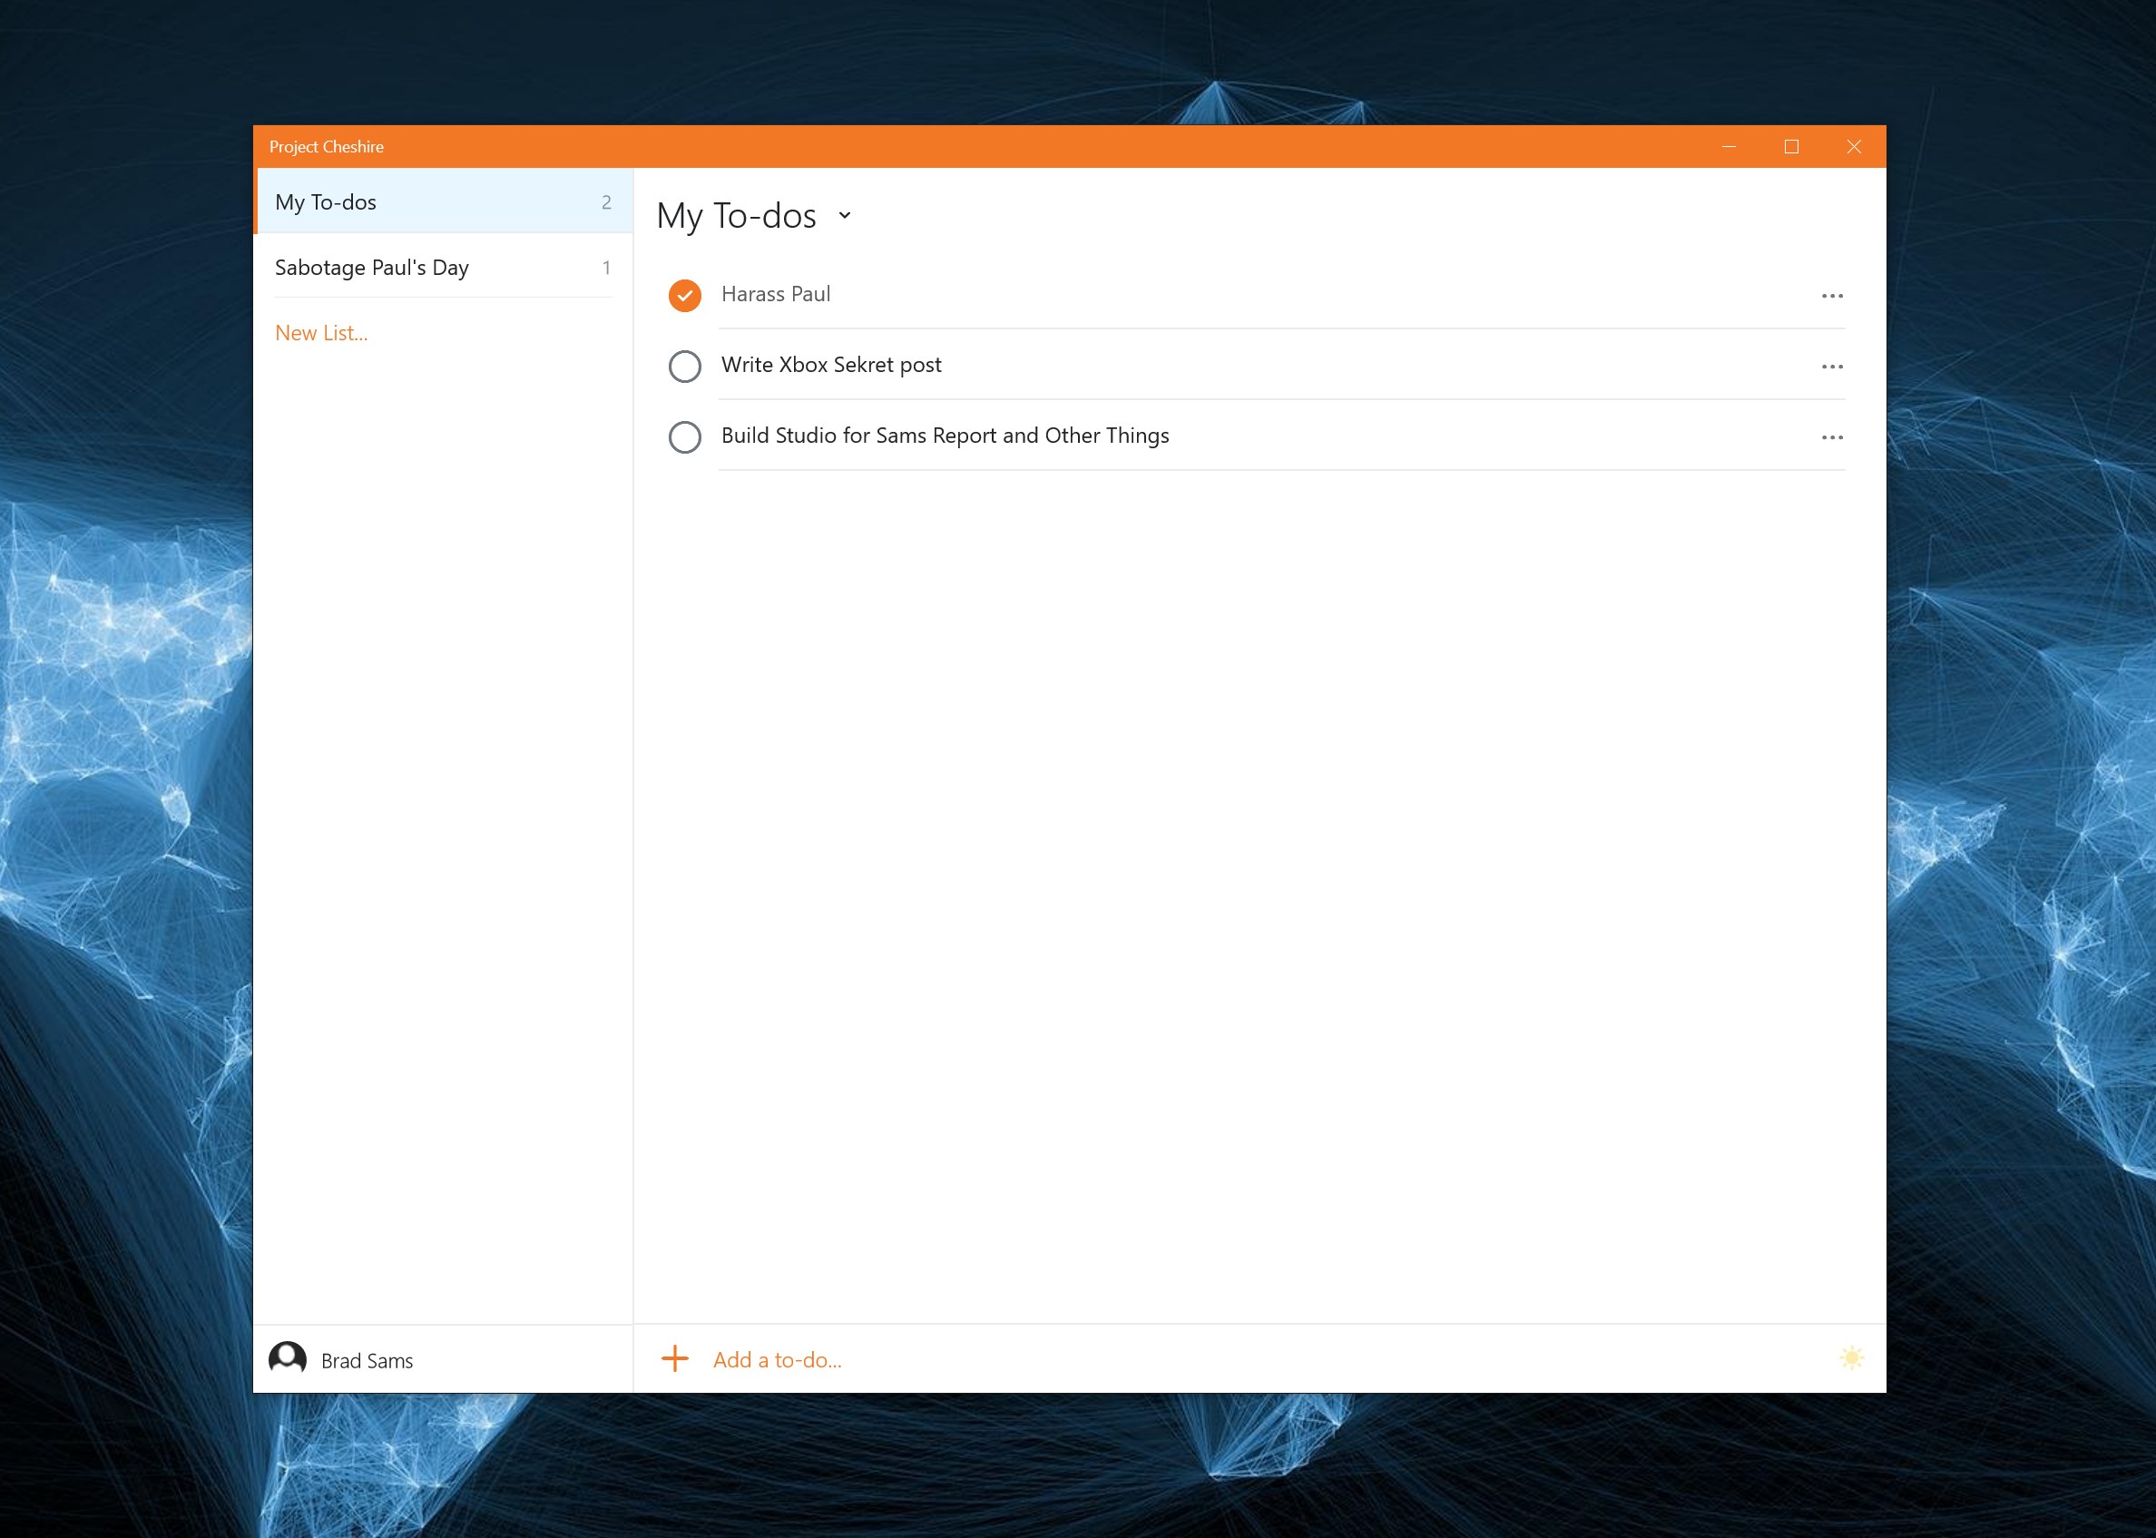Close the Project Cheshire window
2156x1538 pixels.
tap(1853, 147)
